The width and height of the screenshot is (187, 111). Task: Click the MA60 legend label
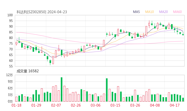click(177, 12)
